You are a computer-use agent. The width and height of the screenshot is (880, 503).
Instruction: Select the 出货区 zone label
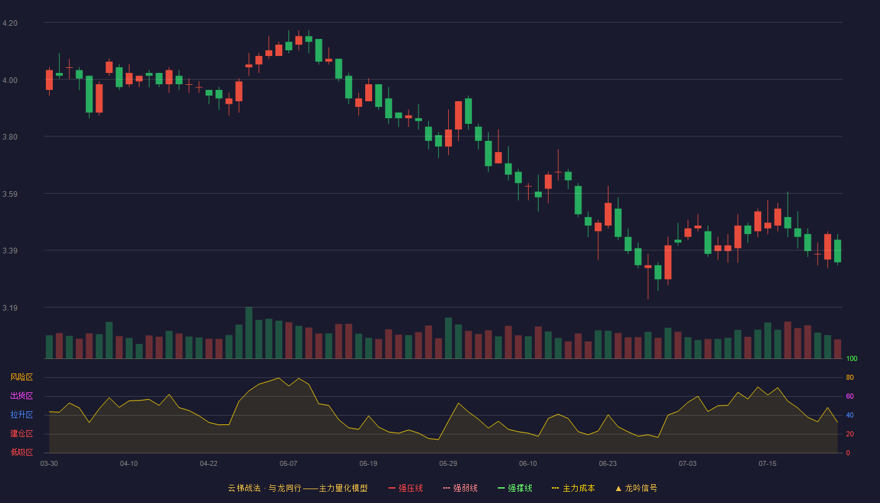tap(21, 396)
